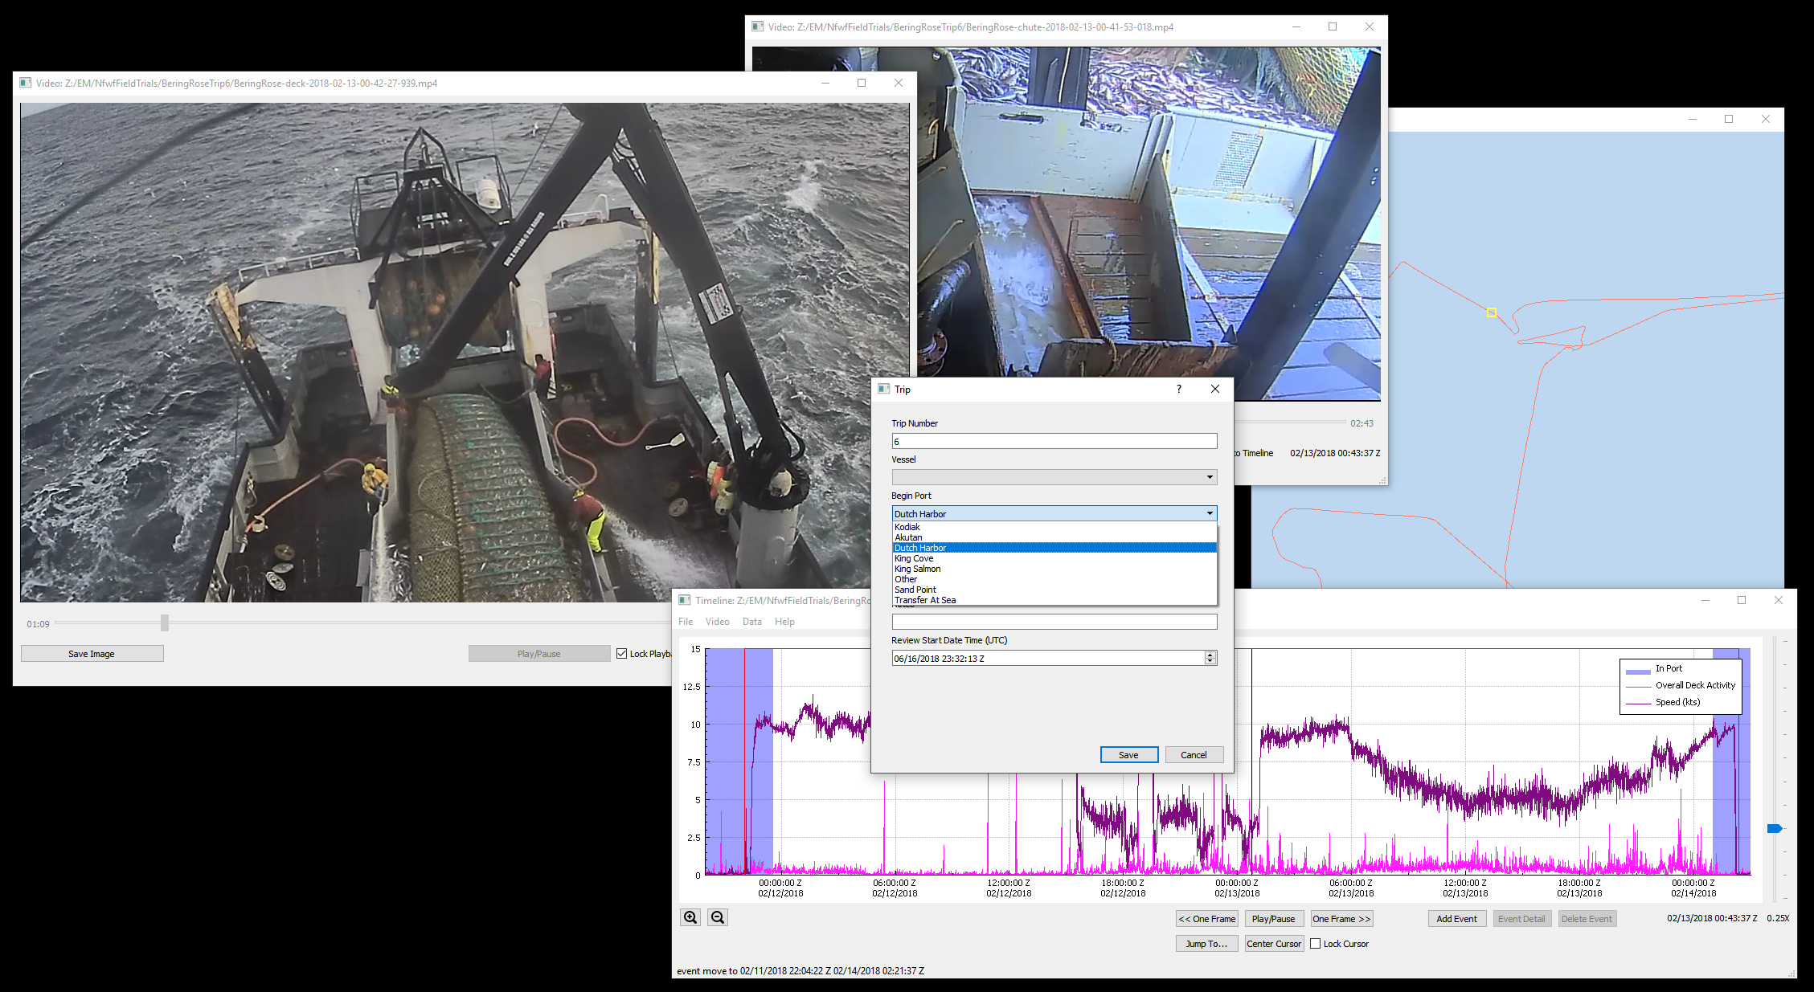
Task: Select Sand Point in the port list
Action: point(1054,590)
